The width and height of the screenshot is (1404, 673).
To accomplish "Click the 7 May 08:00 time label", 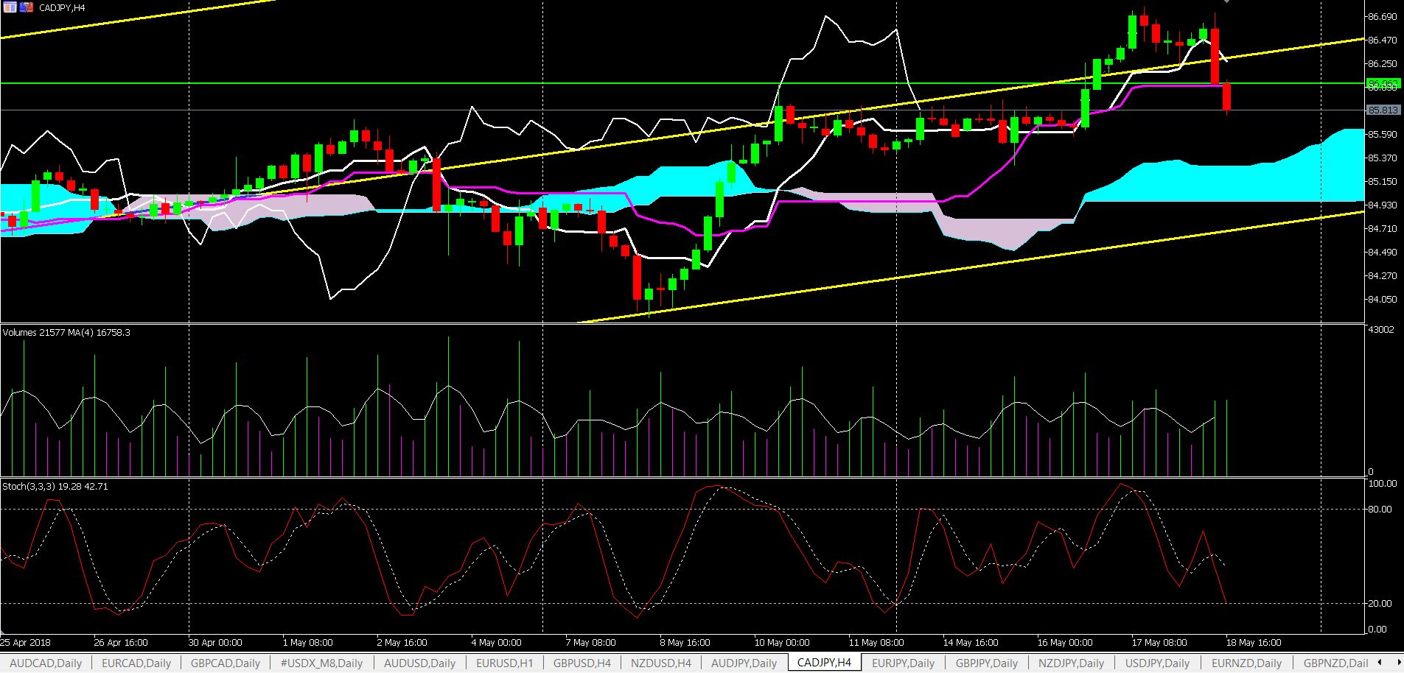I will [591, 642].
